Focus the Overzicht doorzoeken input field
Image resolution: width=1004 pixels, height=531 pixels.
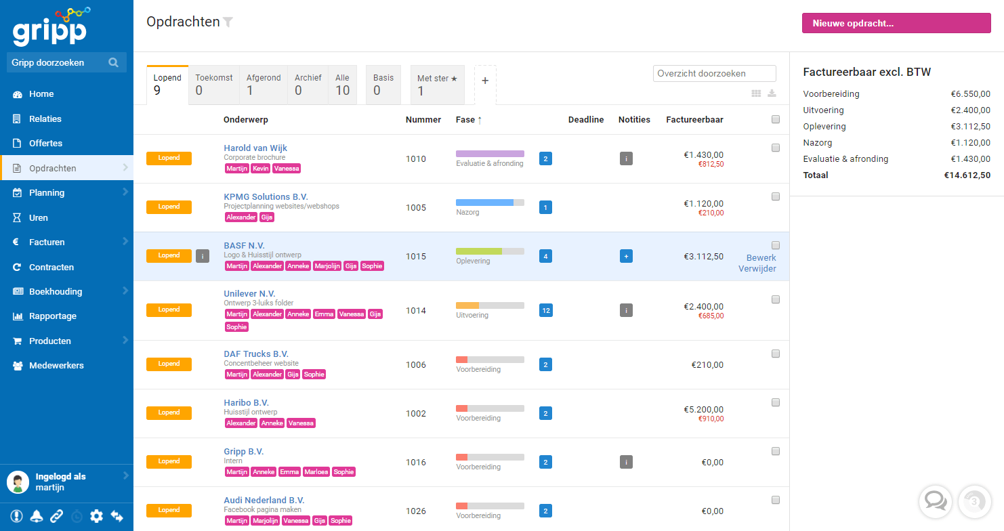(715, 73)
